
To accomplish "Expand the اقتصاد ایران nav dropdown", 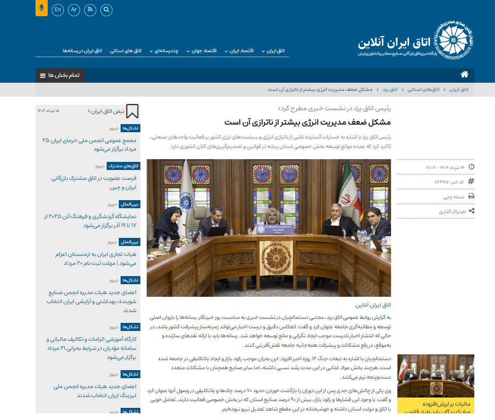I will [x=239, y=51].
